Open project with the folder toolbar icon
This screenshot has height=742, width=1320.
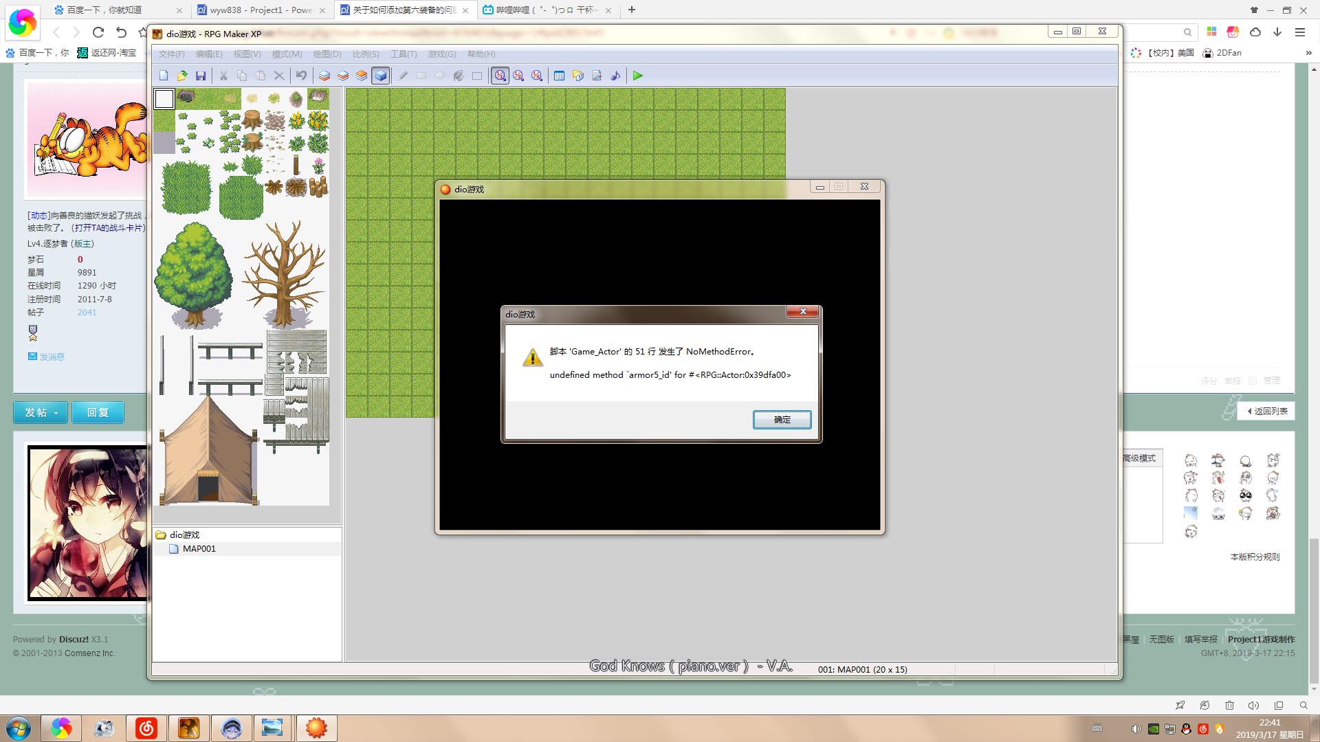(182, 76)
